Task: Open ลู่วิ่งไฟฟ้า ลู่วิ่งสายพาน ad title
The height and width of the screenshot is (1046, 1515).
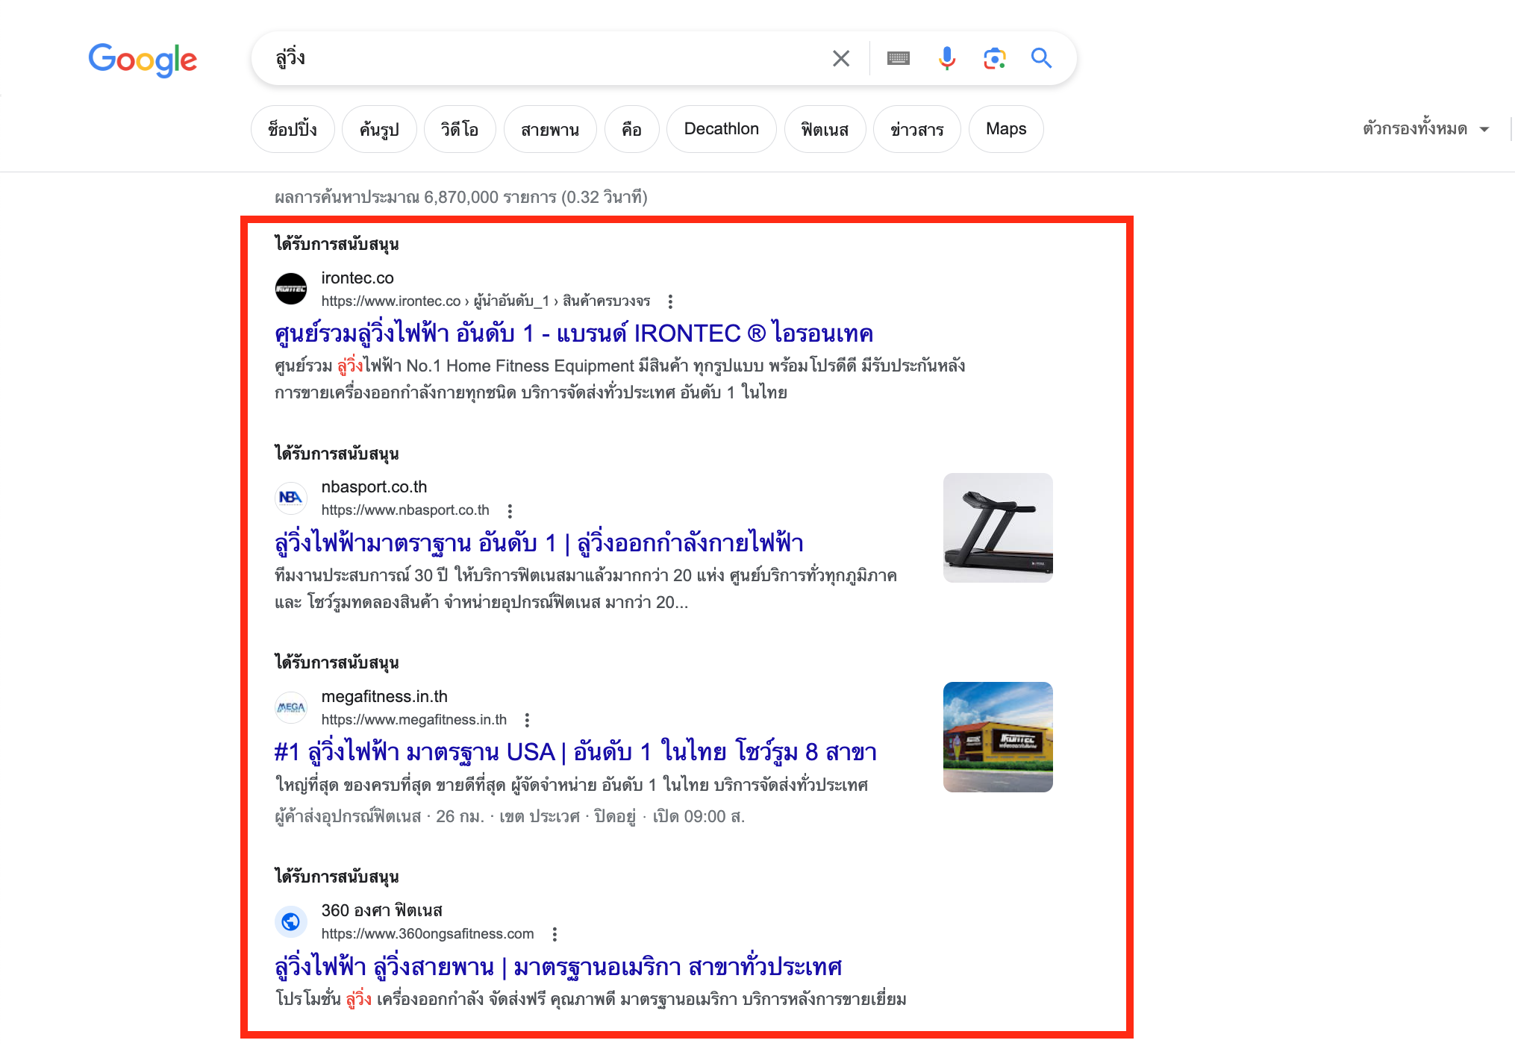Action: pyautogui.click(x=558, y=966)
